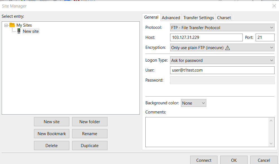Viewport: 279px width, 164px height.
Task: Switch to the Transfer Settings tab
Action: tap(199, 18)
